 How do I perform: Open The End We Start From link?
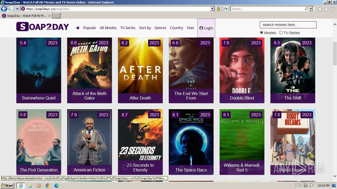[x=191, y=96]
